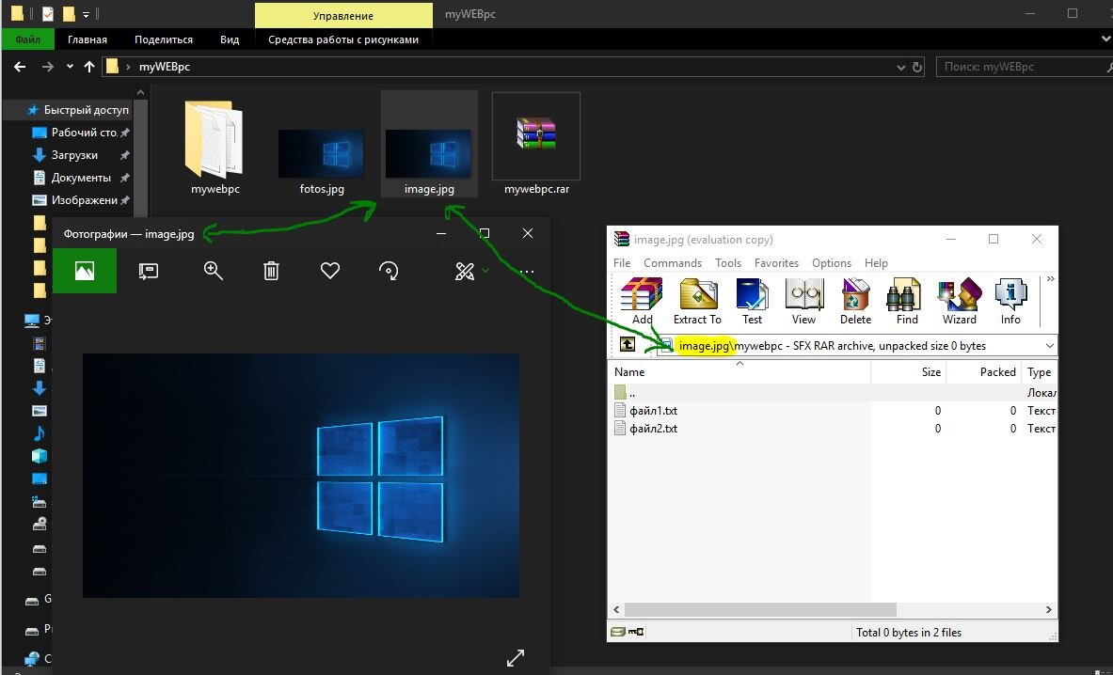The height and width of the screenshot is (675, 1113).
Task: Select the image.jpg thumbnail in Explorer
Action: (x=429, y=156)
